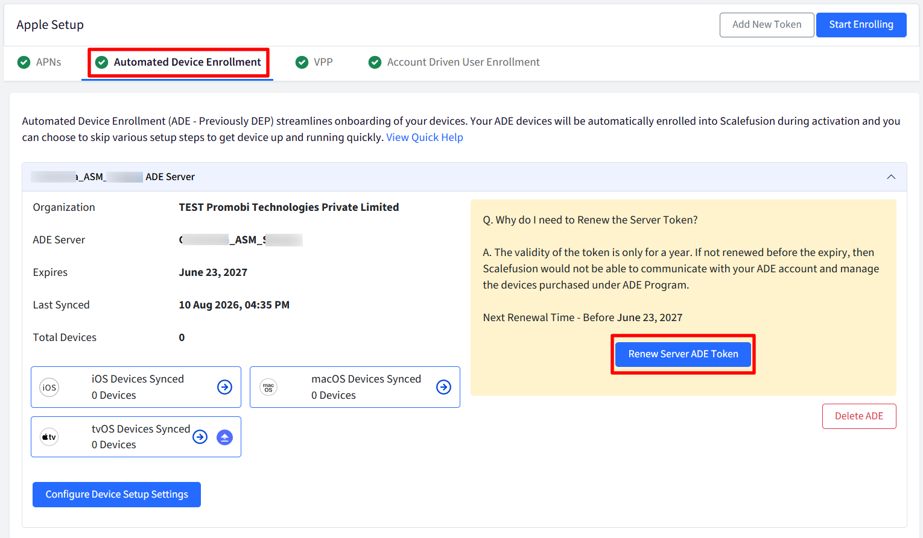The width and height of the screenshot is (923, 538).
Task: Open iOS Devices Synced arrow icon
Action: pos(224,387)
